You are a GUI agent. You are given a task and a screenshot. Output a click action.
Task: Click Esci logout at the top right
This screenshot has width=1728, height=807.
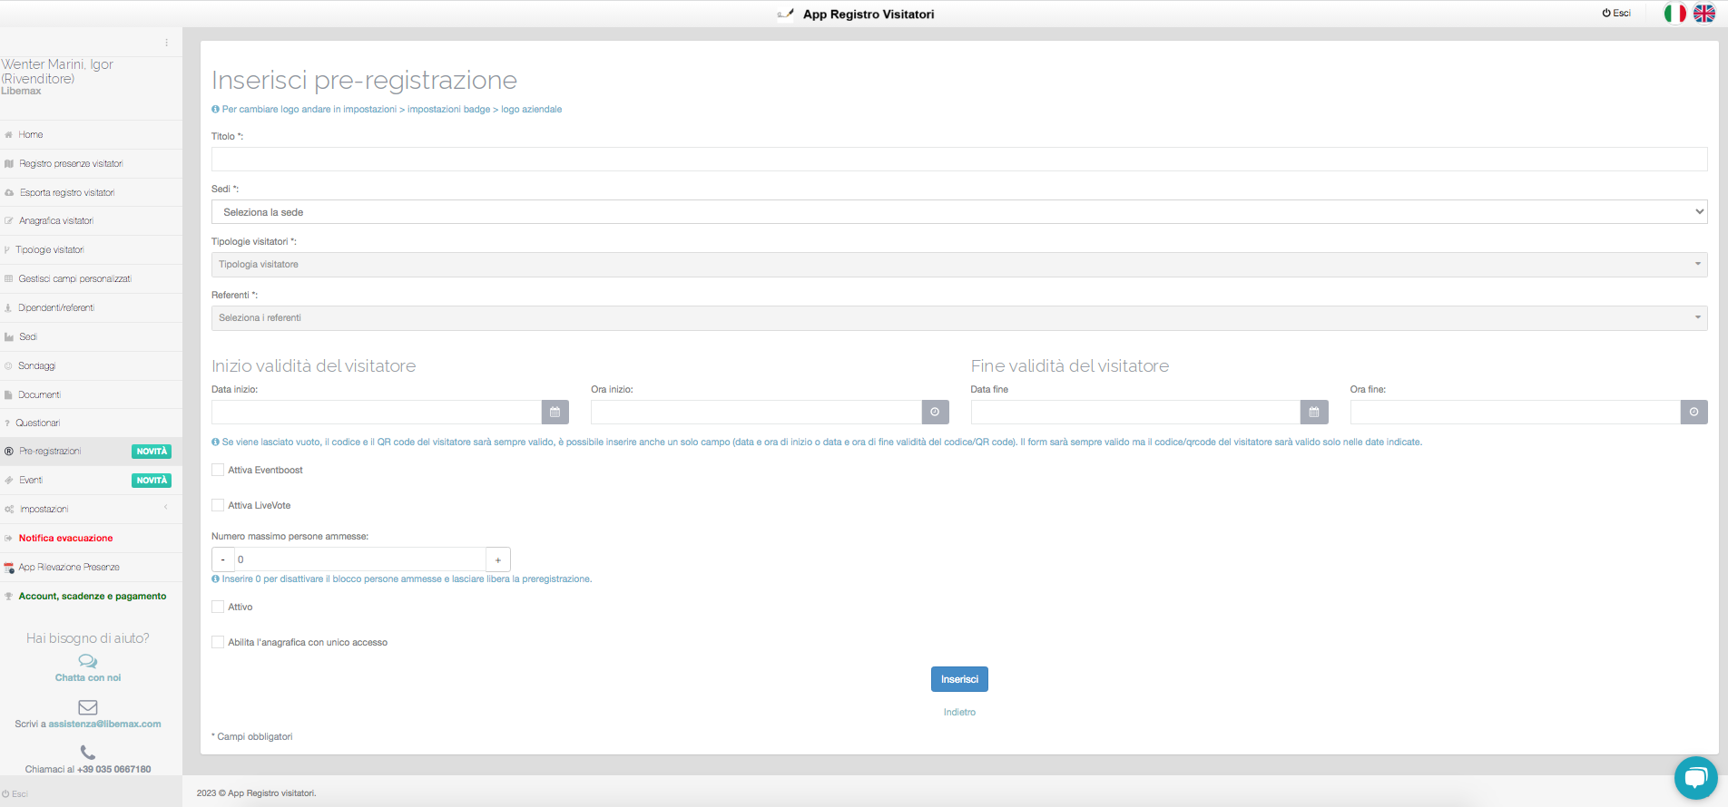(x=1616, y=14)
